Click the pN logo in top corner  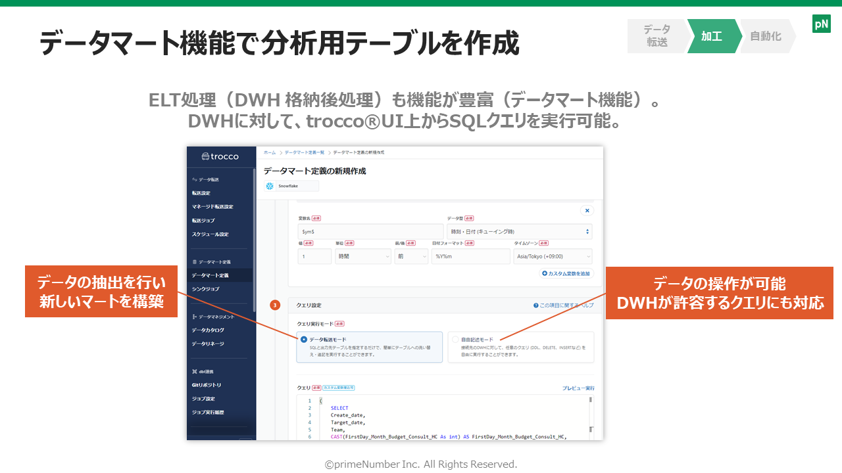coord(821,24)
